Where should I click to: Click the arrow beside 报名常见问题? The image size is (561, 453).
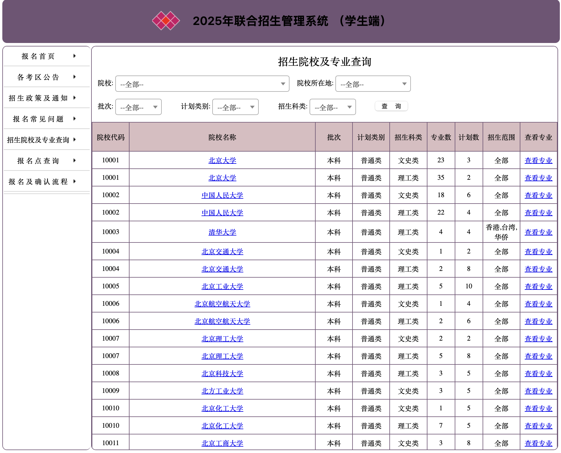(75, 119)
